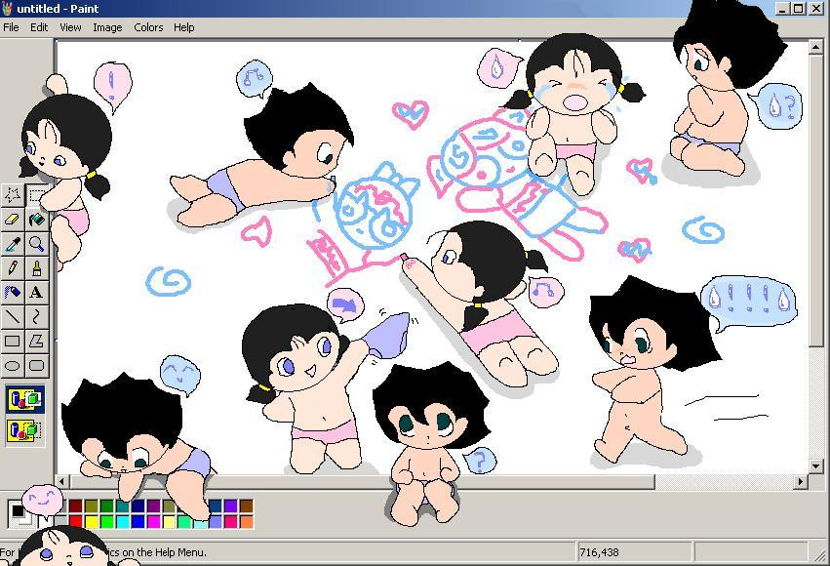Pick the pale yellow palette color
Image resolution: width=830 pixels, height=566 pixels.
point(169,522)
